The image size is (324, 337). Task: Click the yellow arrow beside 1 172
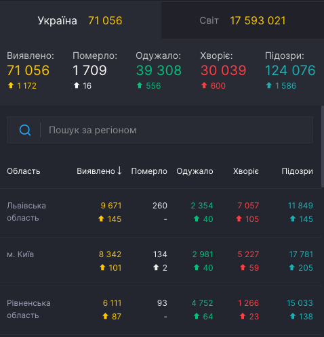[x=11, y=85]
